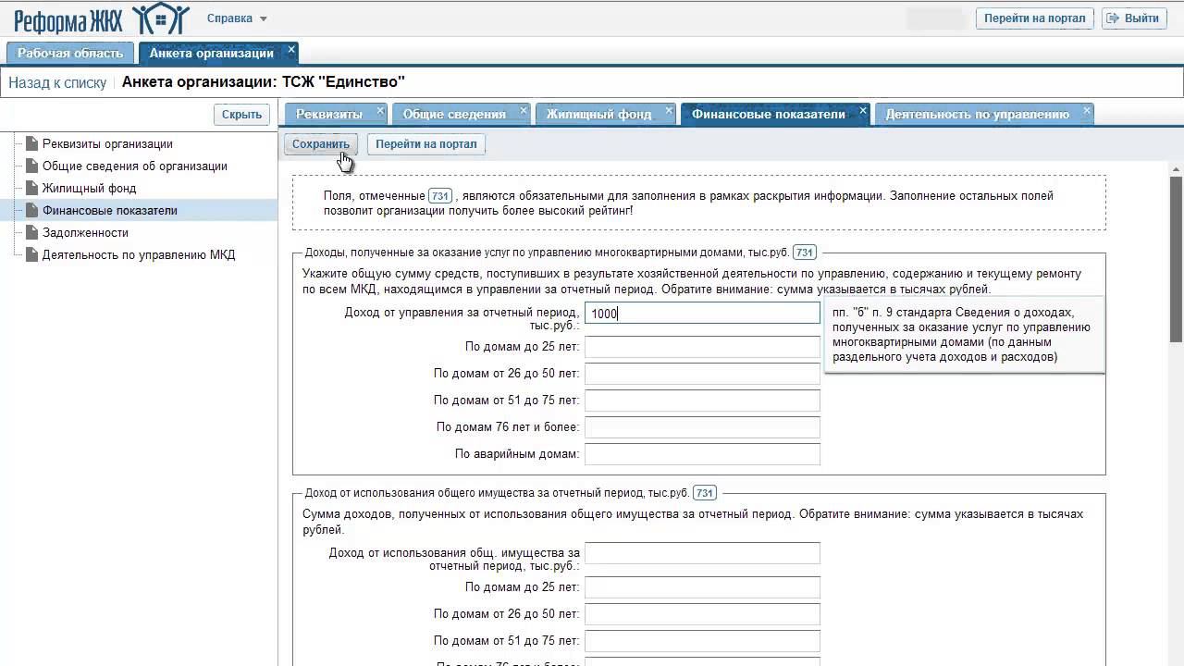This screenshot has height=666, width=1184.
Task: Close the Деятельность по управлению tab
Action: pyautogui.click(x=1087, y=111)
